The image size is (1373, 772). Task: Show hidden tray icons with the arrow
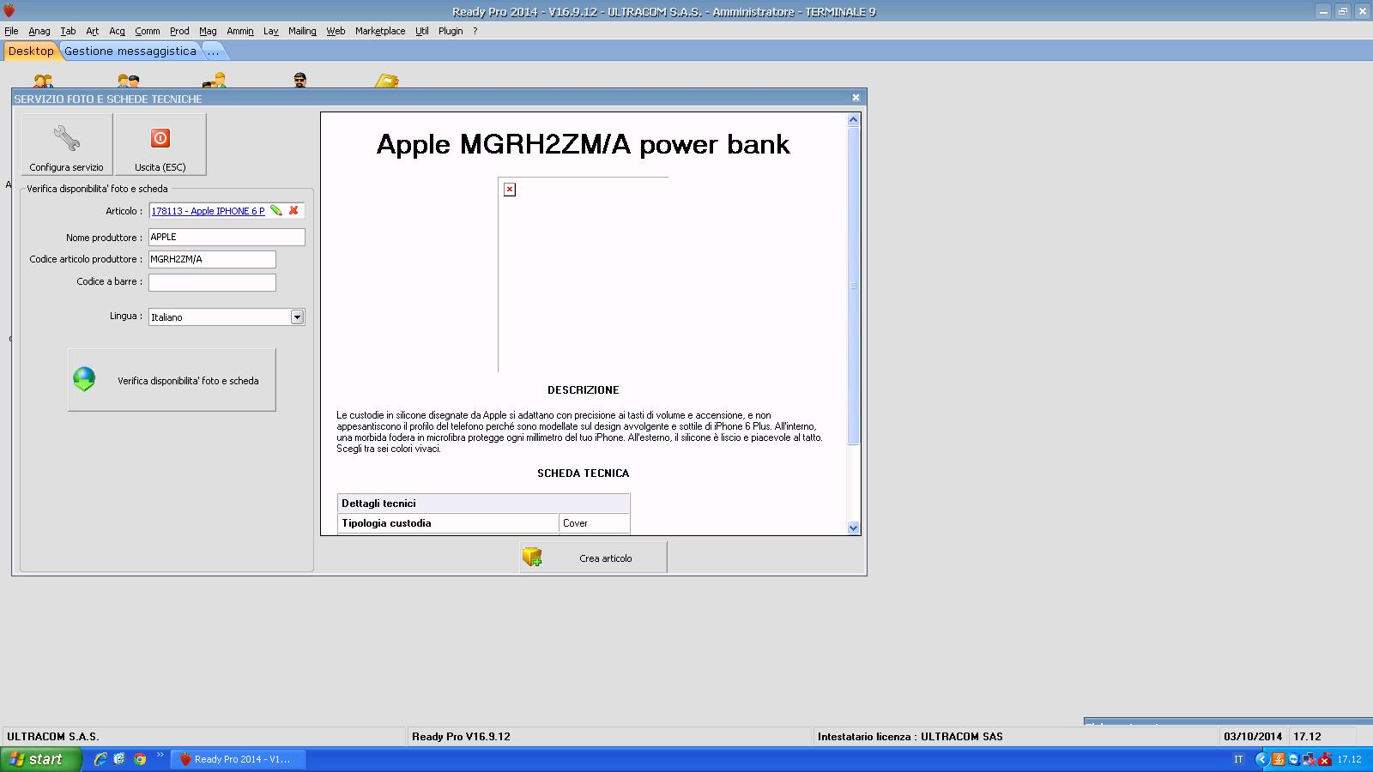click(x=1261, y=759)
